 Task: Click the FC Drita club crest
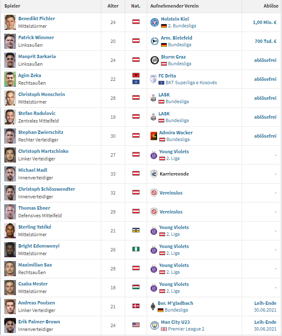point(153,79)
